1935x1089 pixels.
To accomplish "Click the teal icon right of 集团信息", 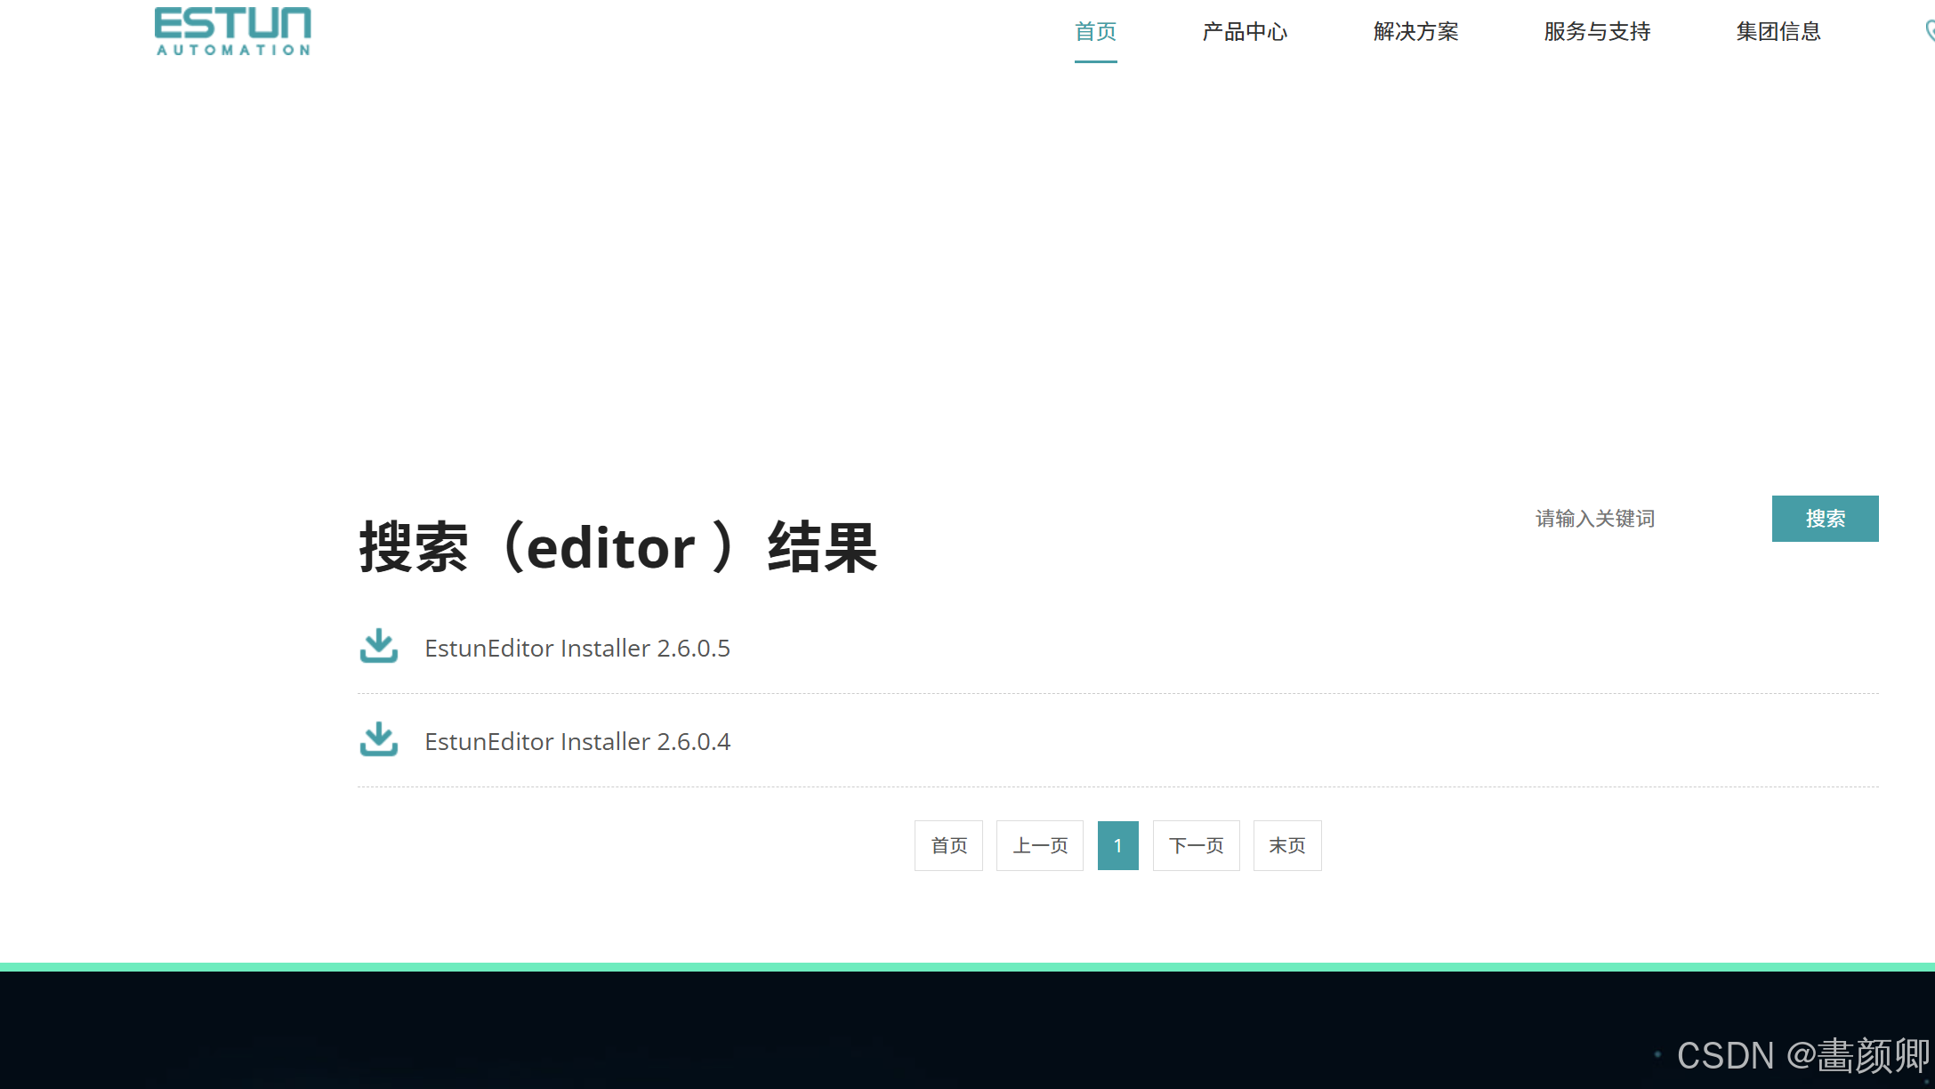I will (1928, 32).
